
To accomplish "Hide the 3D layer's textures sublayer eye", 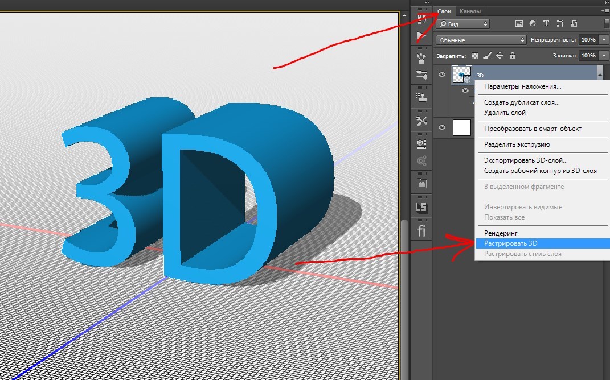I will tap(465, 90).
